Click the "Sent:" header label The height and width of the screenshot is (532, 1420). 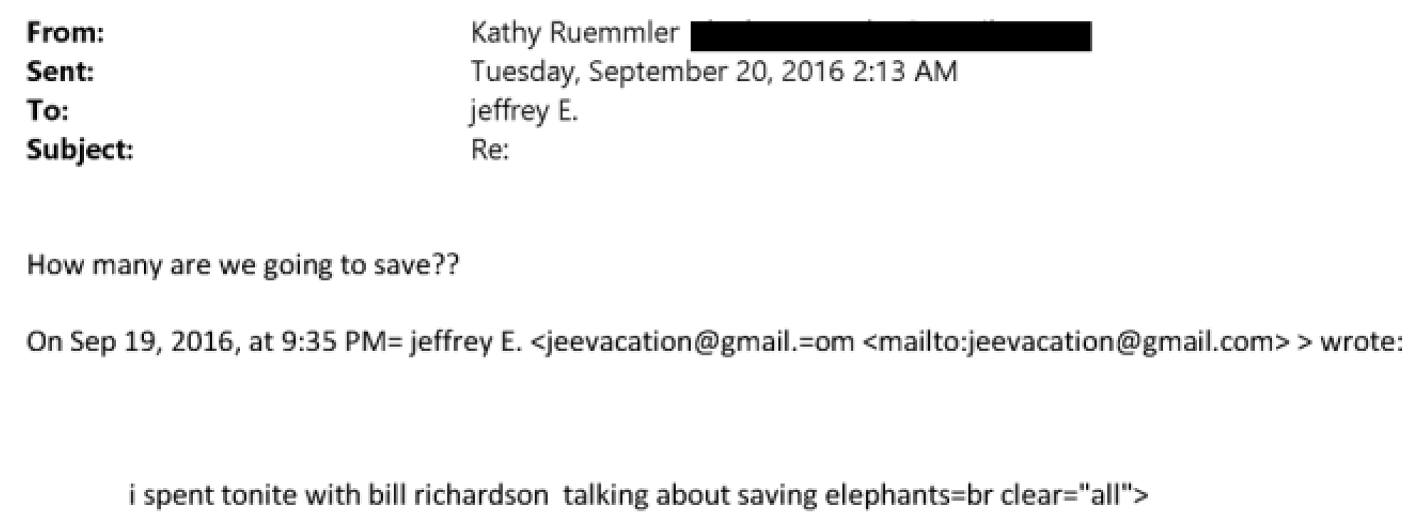[x=60, y=71]
